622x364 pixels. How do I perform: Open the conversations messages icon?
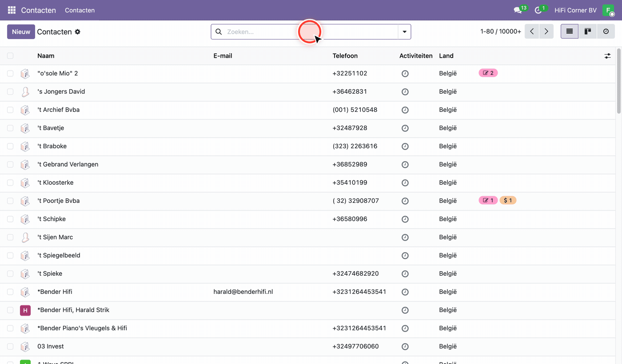(x=518, y=10)
